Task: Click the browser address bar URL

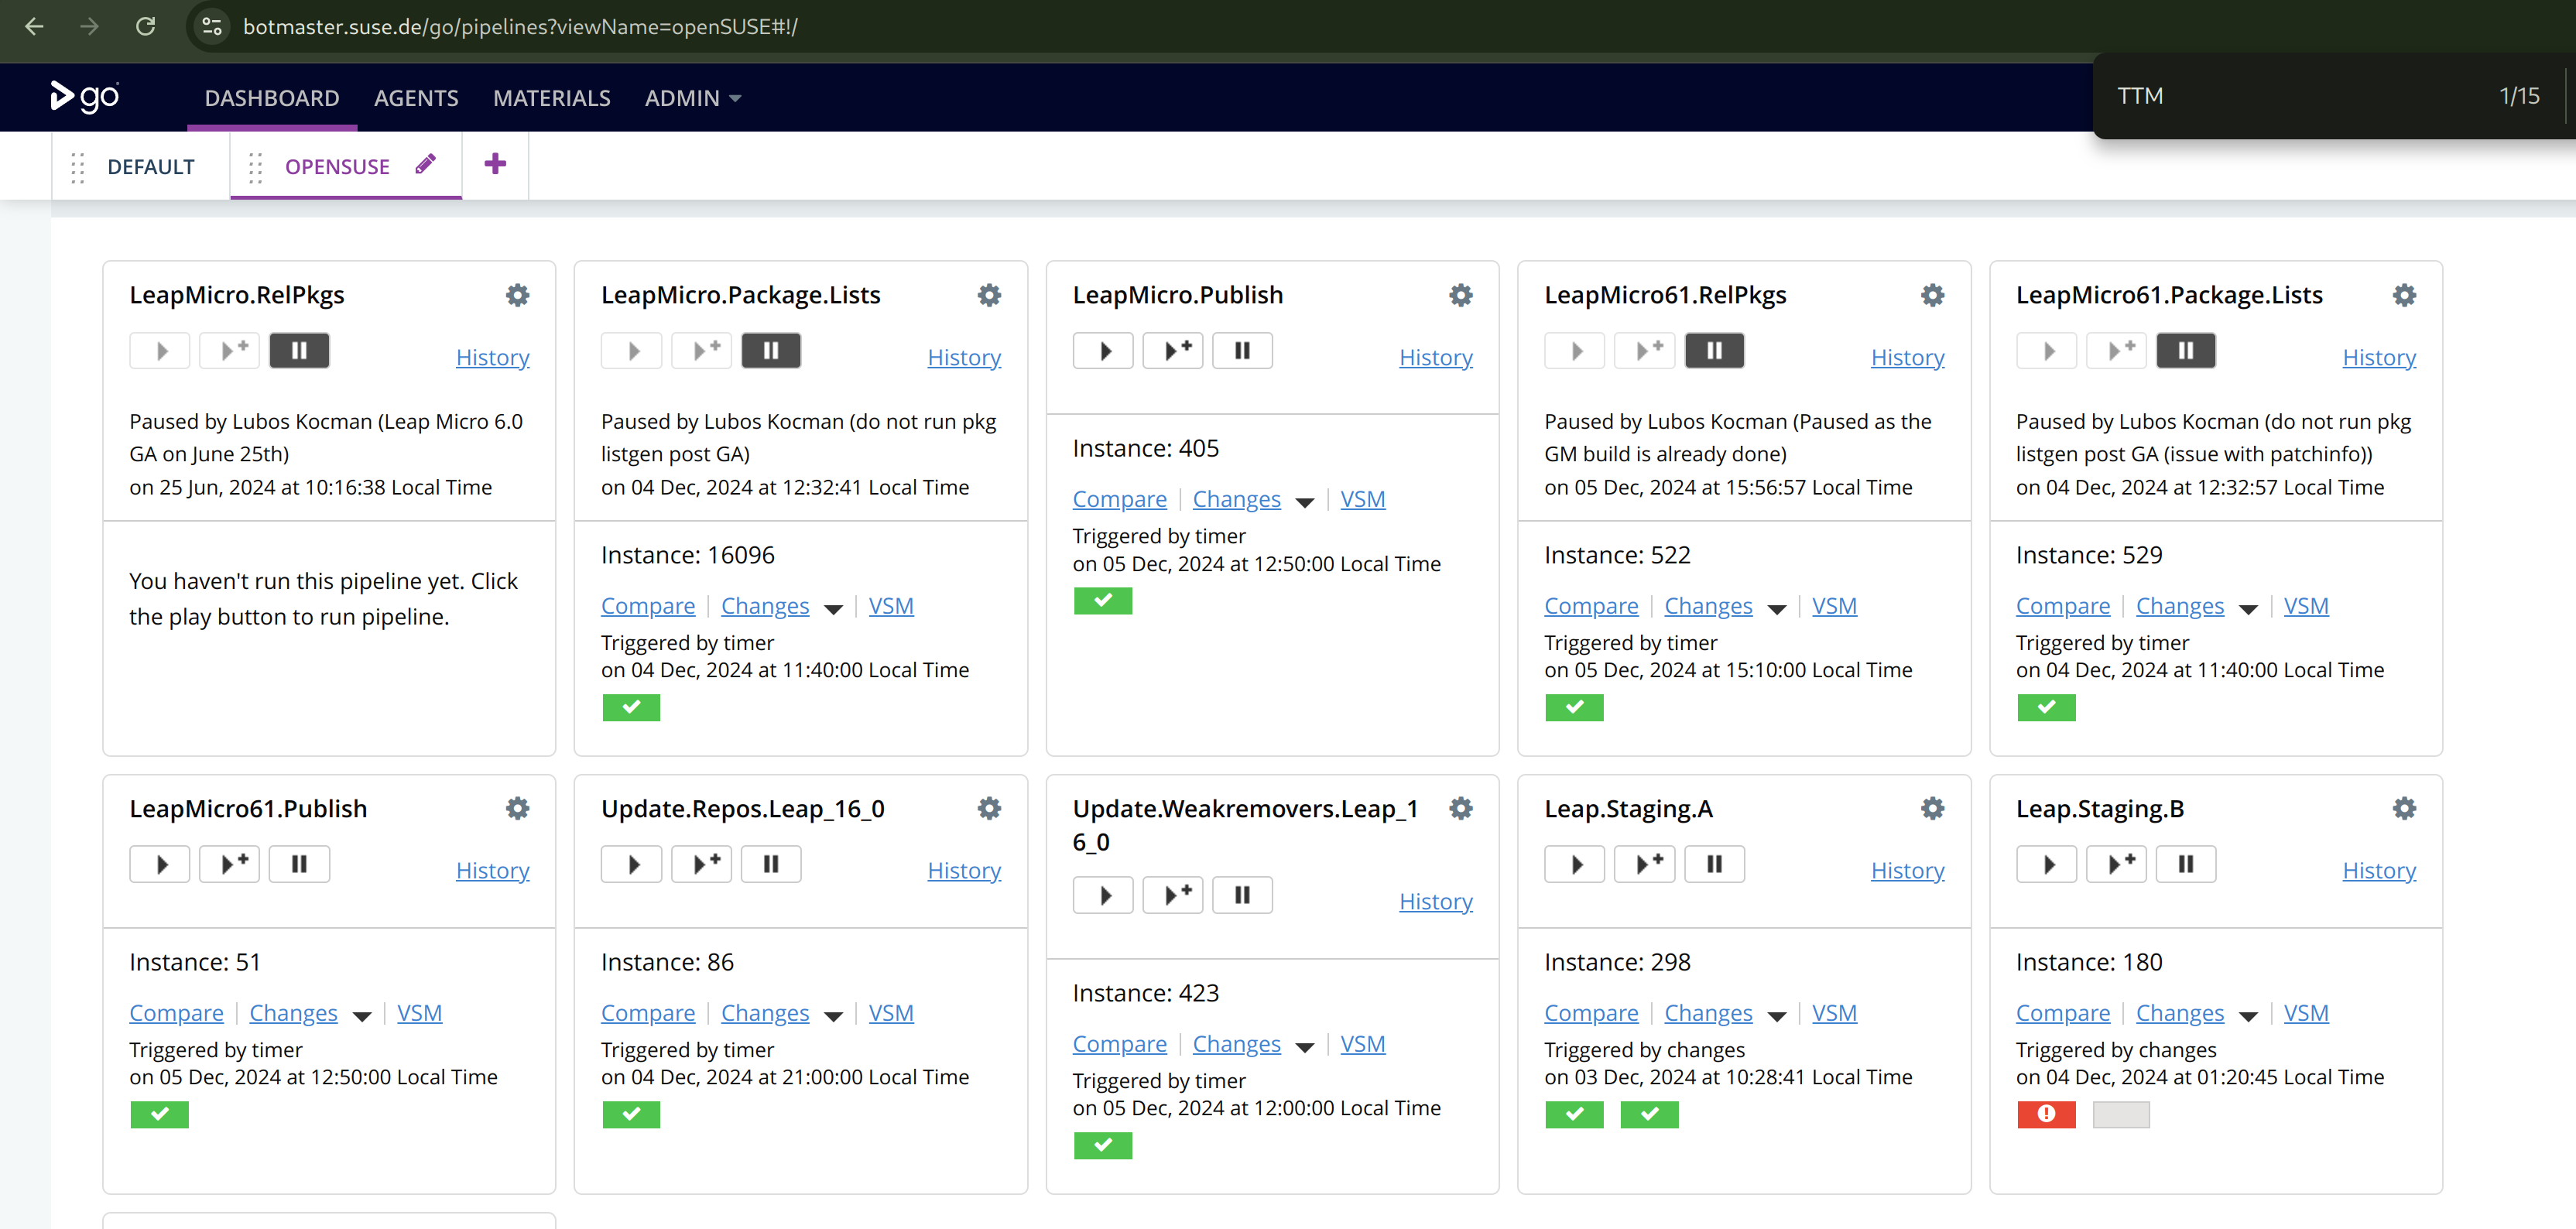Action: [x=520, y=27]
